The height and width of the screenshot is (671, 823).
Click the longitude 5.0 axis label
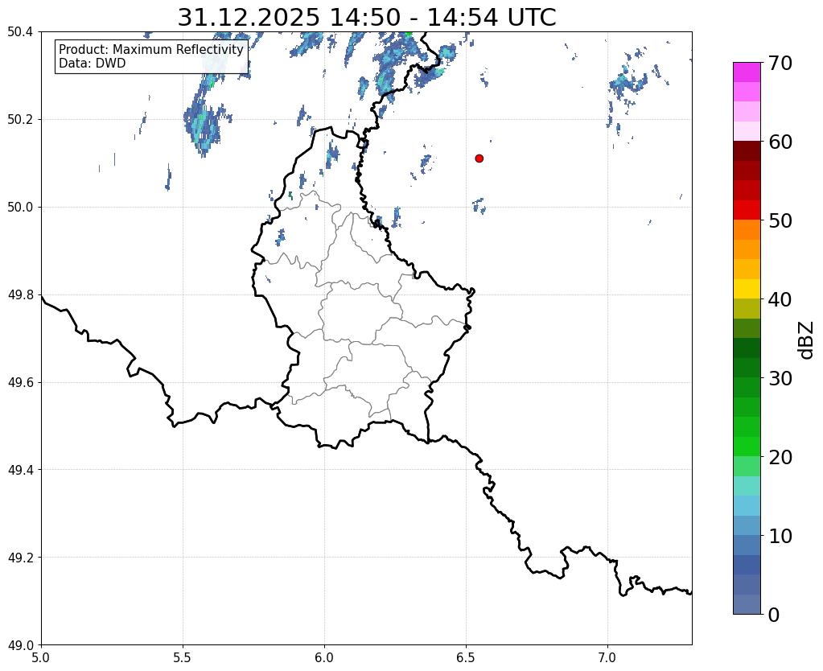point(41,657)
